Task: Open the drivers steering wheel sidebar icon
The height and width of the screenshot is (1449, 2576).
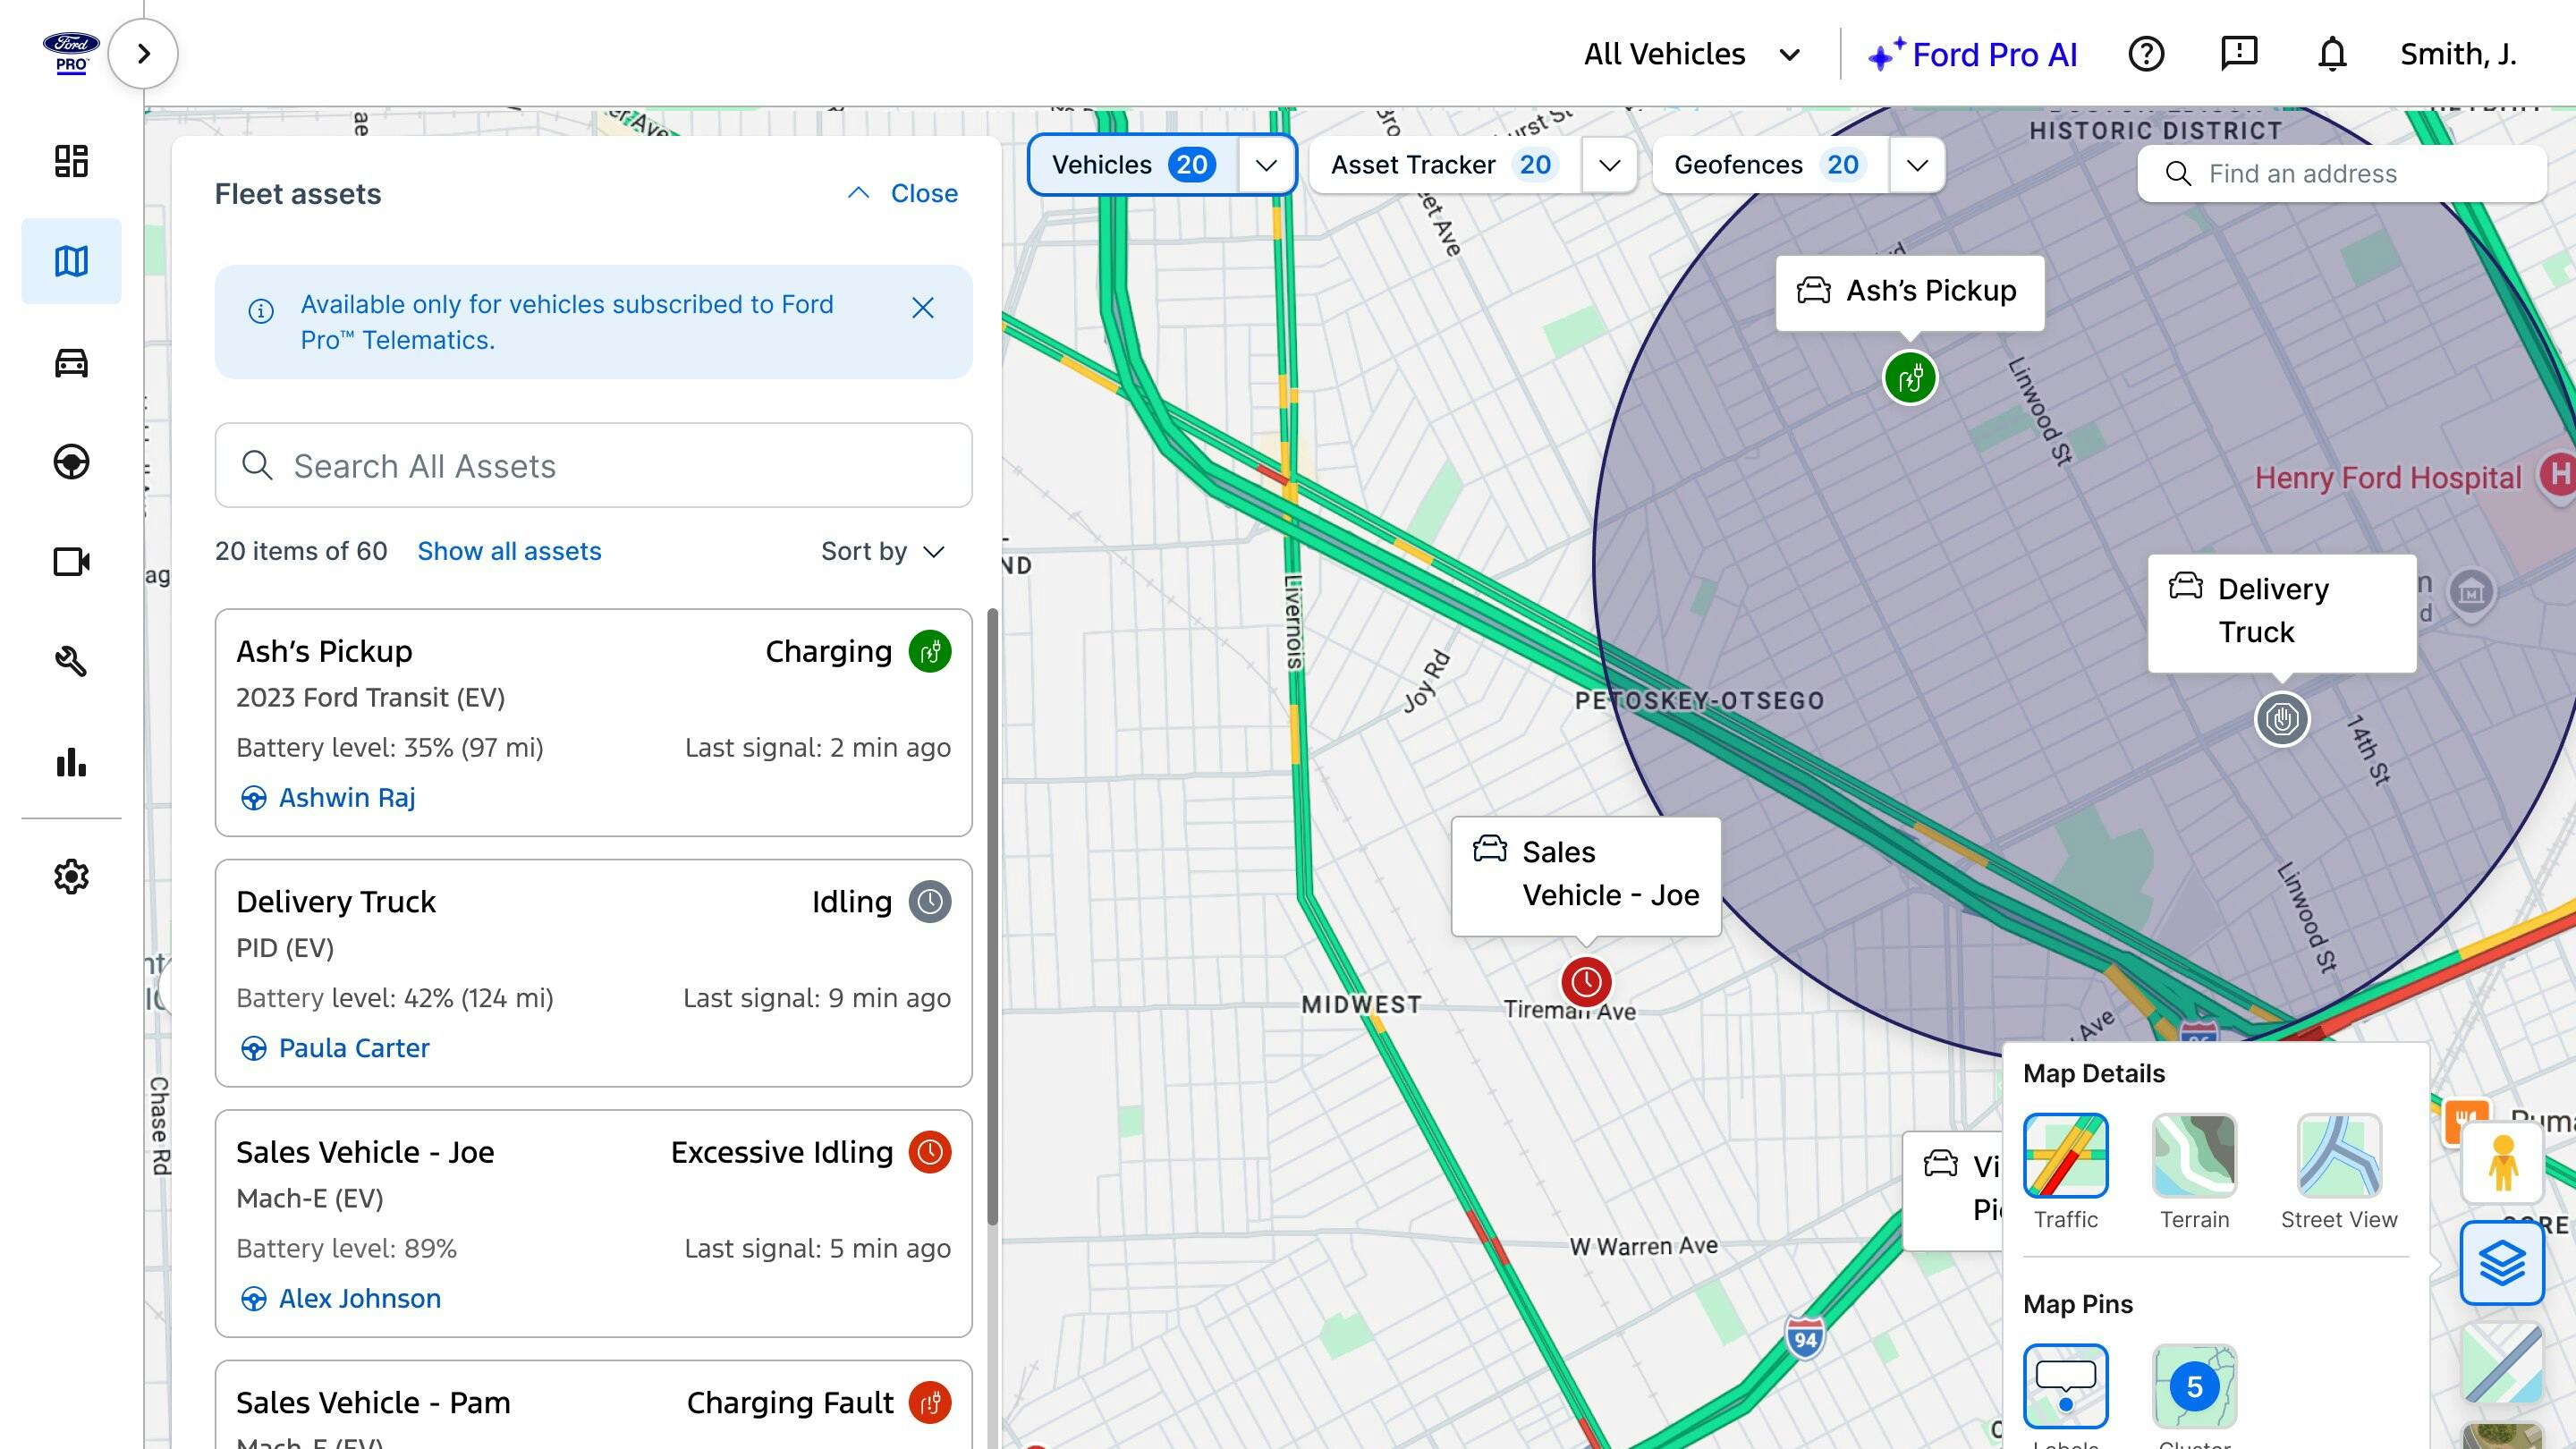Action: coord(71,462)
